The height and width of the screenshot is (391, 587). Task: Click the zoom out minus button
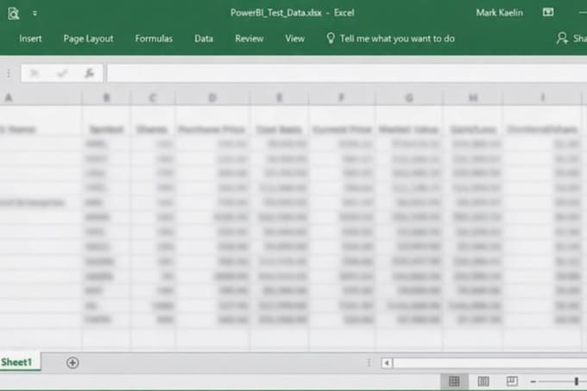(x=533, y=382)
